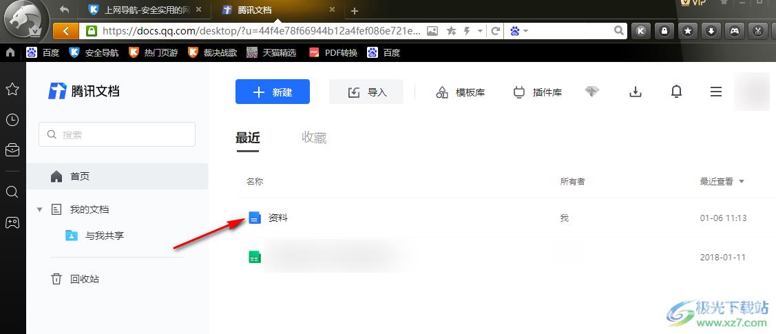This screenshot has width=776, height=334.
Task: Click the download icon in Tencent Docs header
Action: click(635, 92)
